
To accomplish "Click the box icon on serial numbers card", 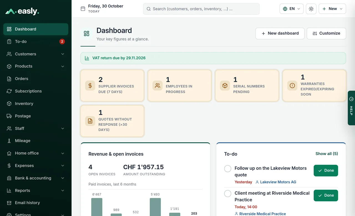I will (225, 86).
